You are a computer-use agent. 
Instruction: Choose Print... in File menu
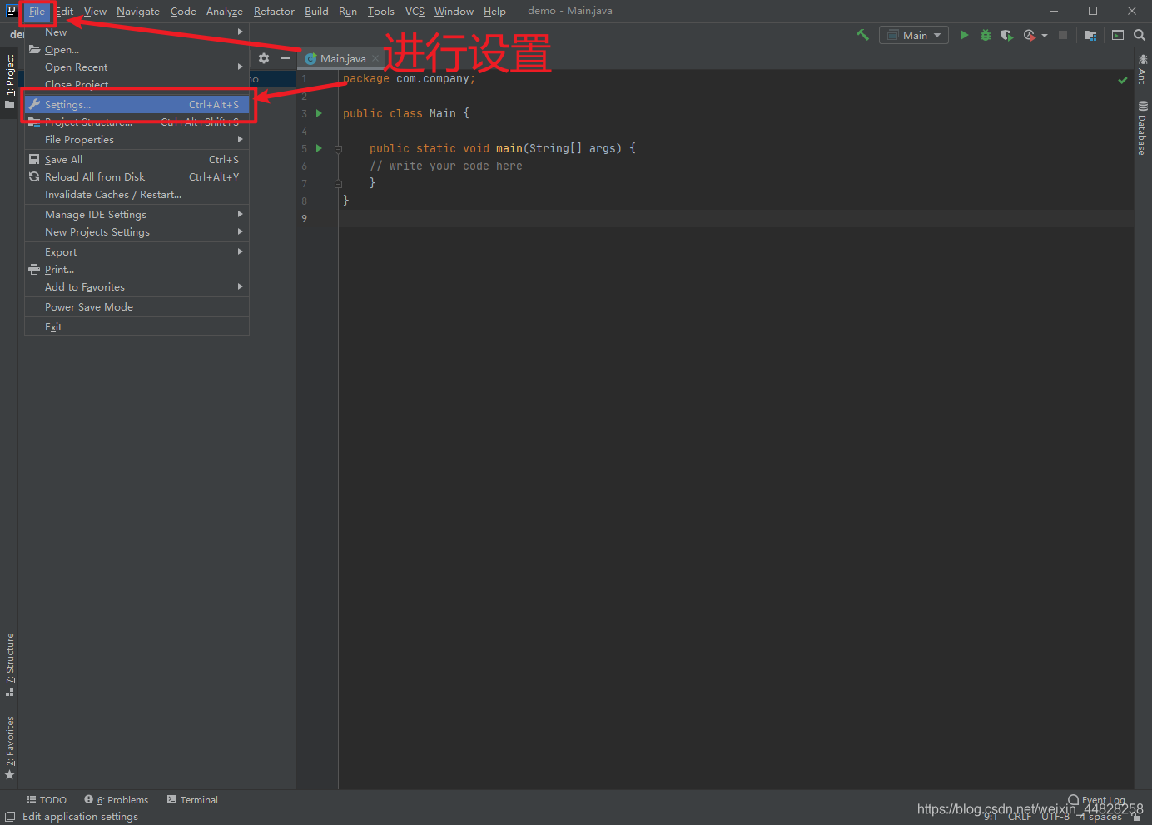coord(137,270)
